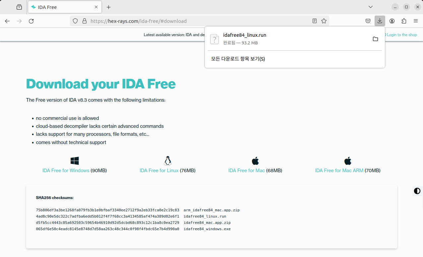Click the Firefox View icon
The image size is (423, 257).
(19, 7)
